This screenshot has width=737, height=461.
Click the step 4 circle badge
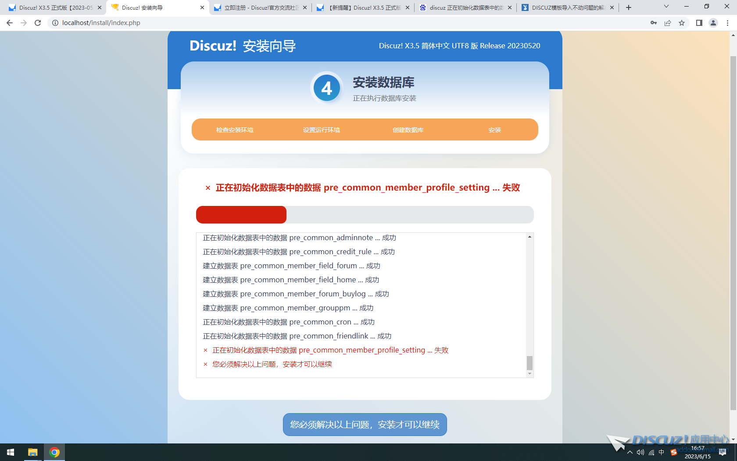[x=327, y=88]
